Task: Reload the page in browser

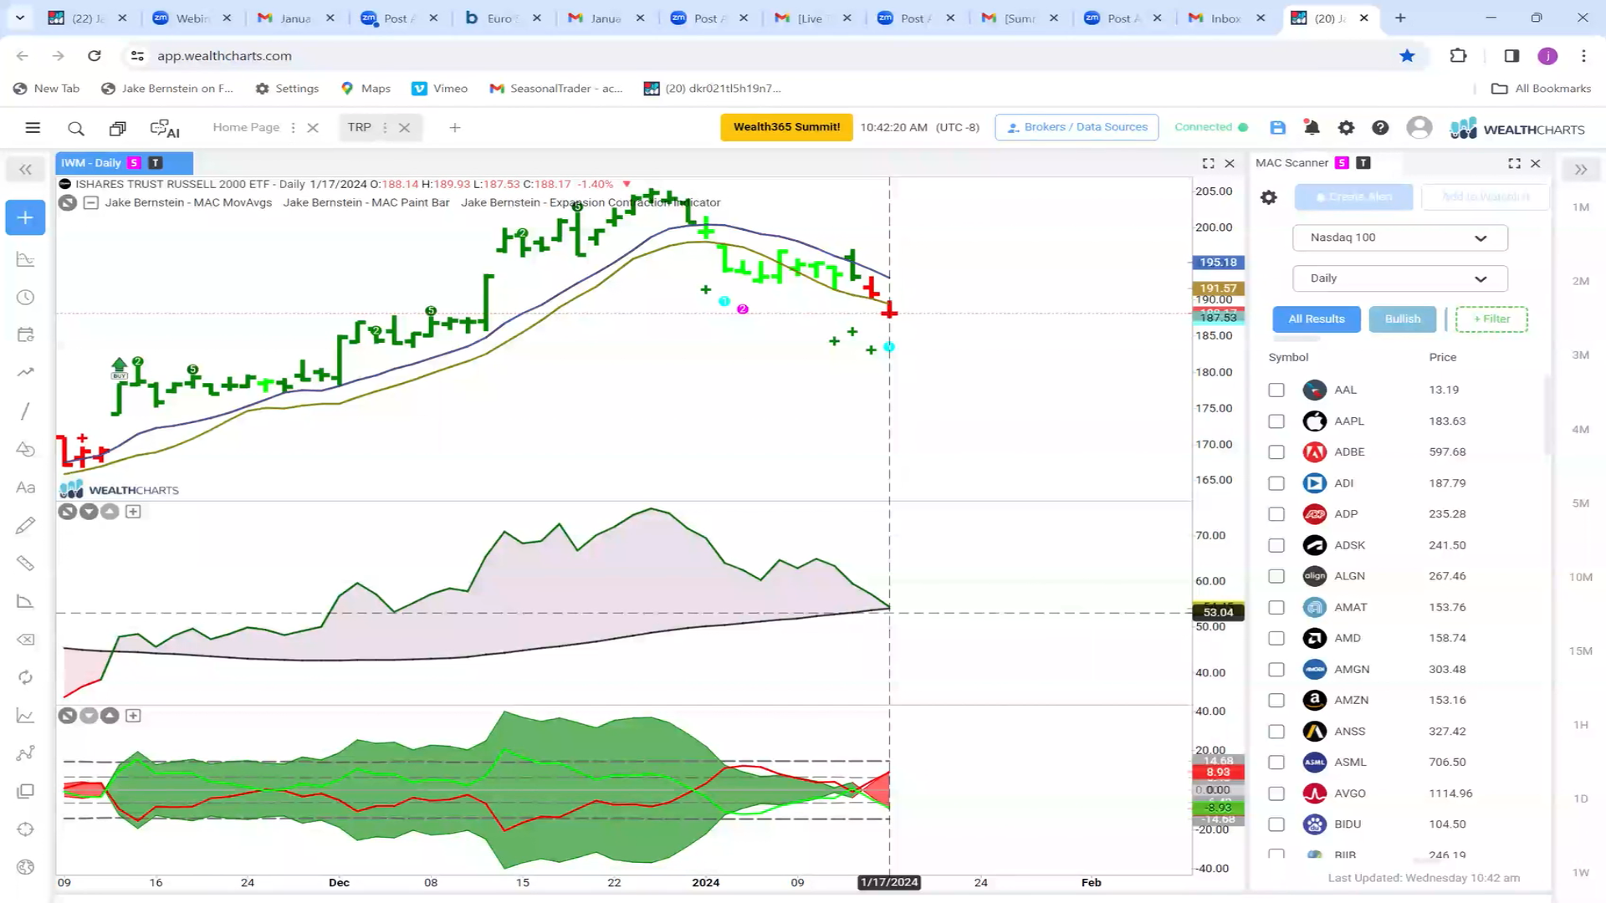Action: click(x=95, y=56)
